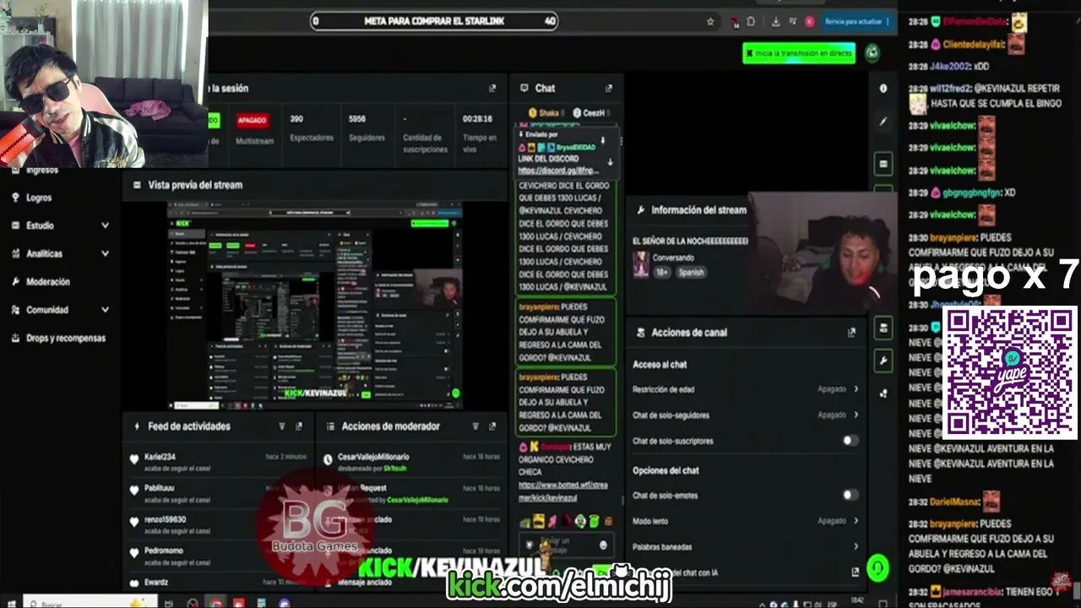Open the Acciones de moderador filter
This screenshot has height=608, width=1081.
pos(475,426)
